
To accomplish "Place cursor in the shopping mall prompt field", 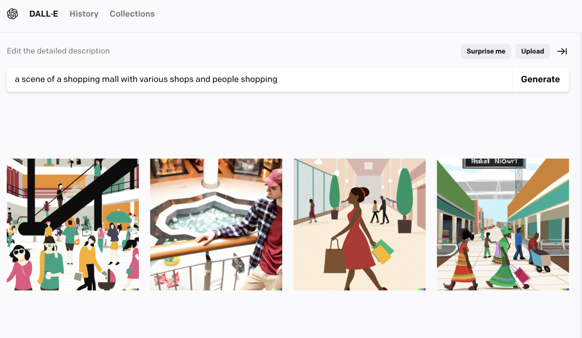I will coord(260,79).
